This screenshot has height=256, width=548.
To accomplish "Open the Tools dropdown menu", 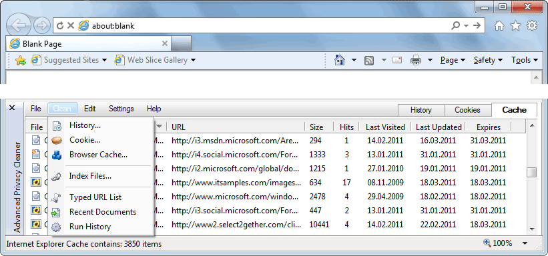I will pos(525,61).
